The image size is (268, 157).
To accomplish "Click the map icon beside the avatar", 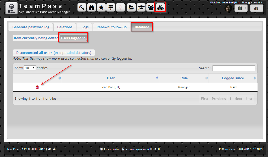I will [x=240, y=8].
